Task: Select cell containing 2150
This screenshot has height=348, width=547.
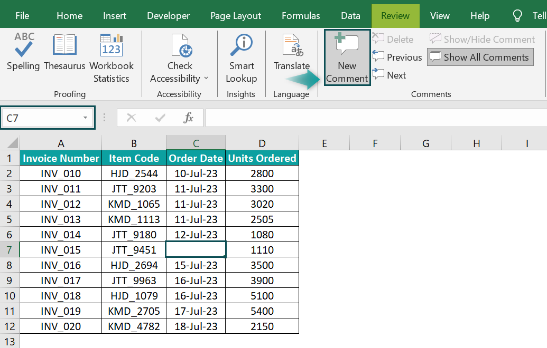Action: (x=262, y=326)
